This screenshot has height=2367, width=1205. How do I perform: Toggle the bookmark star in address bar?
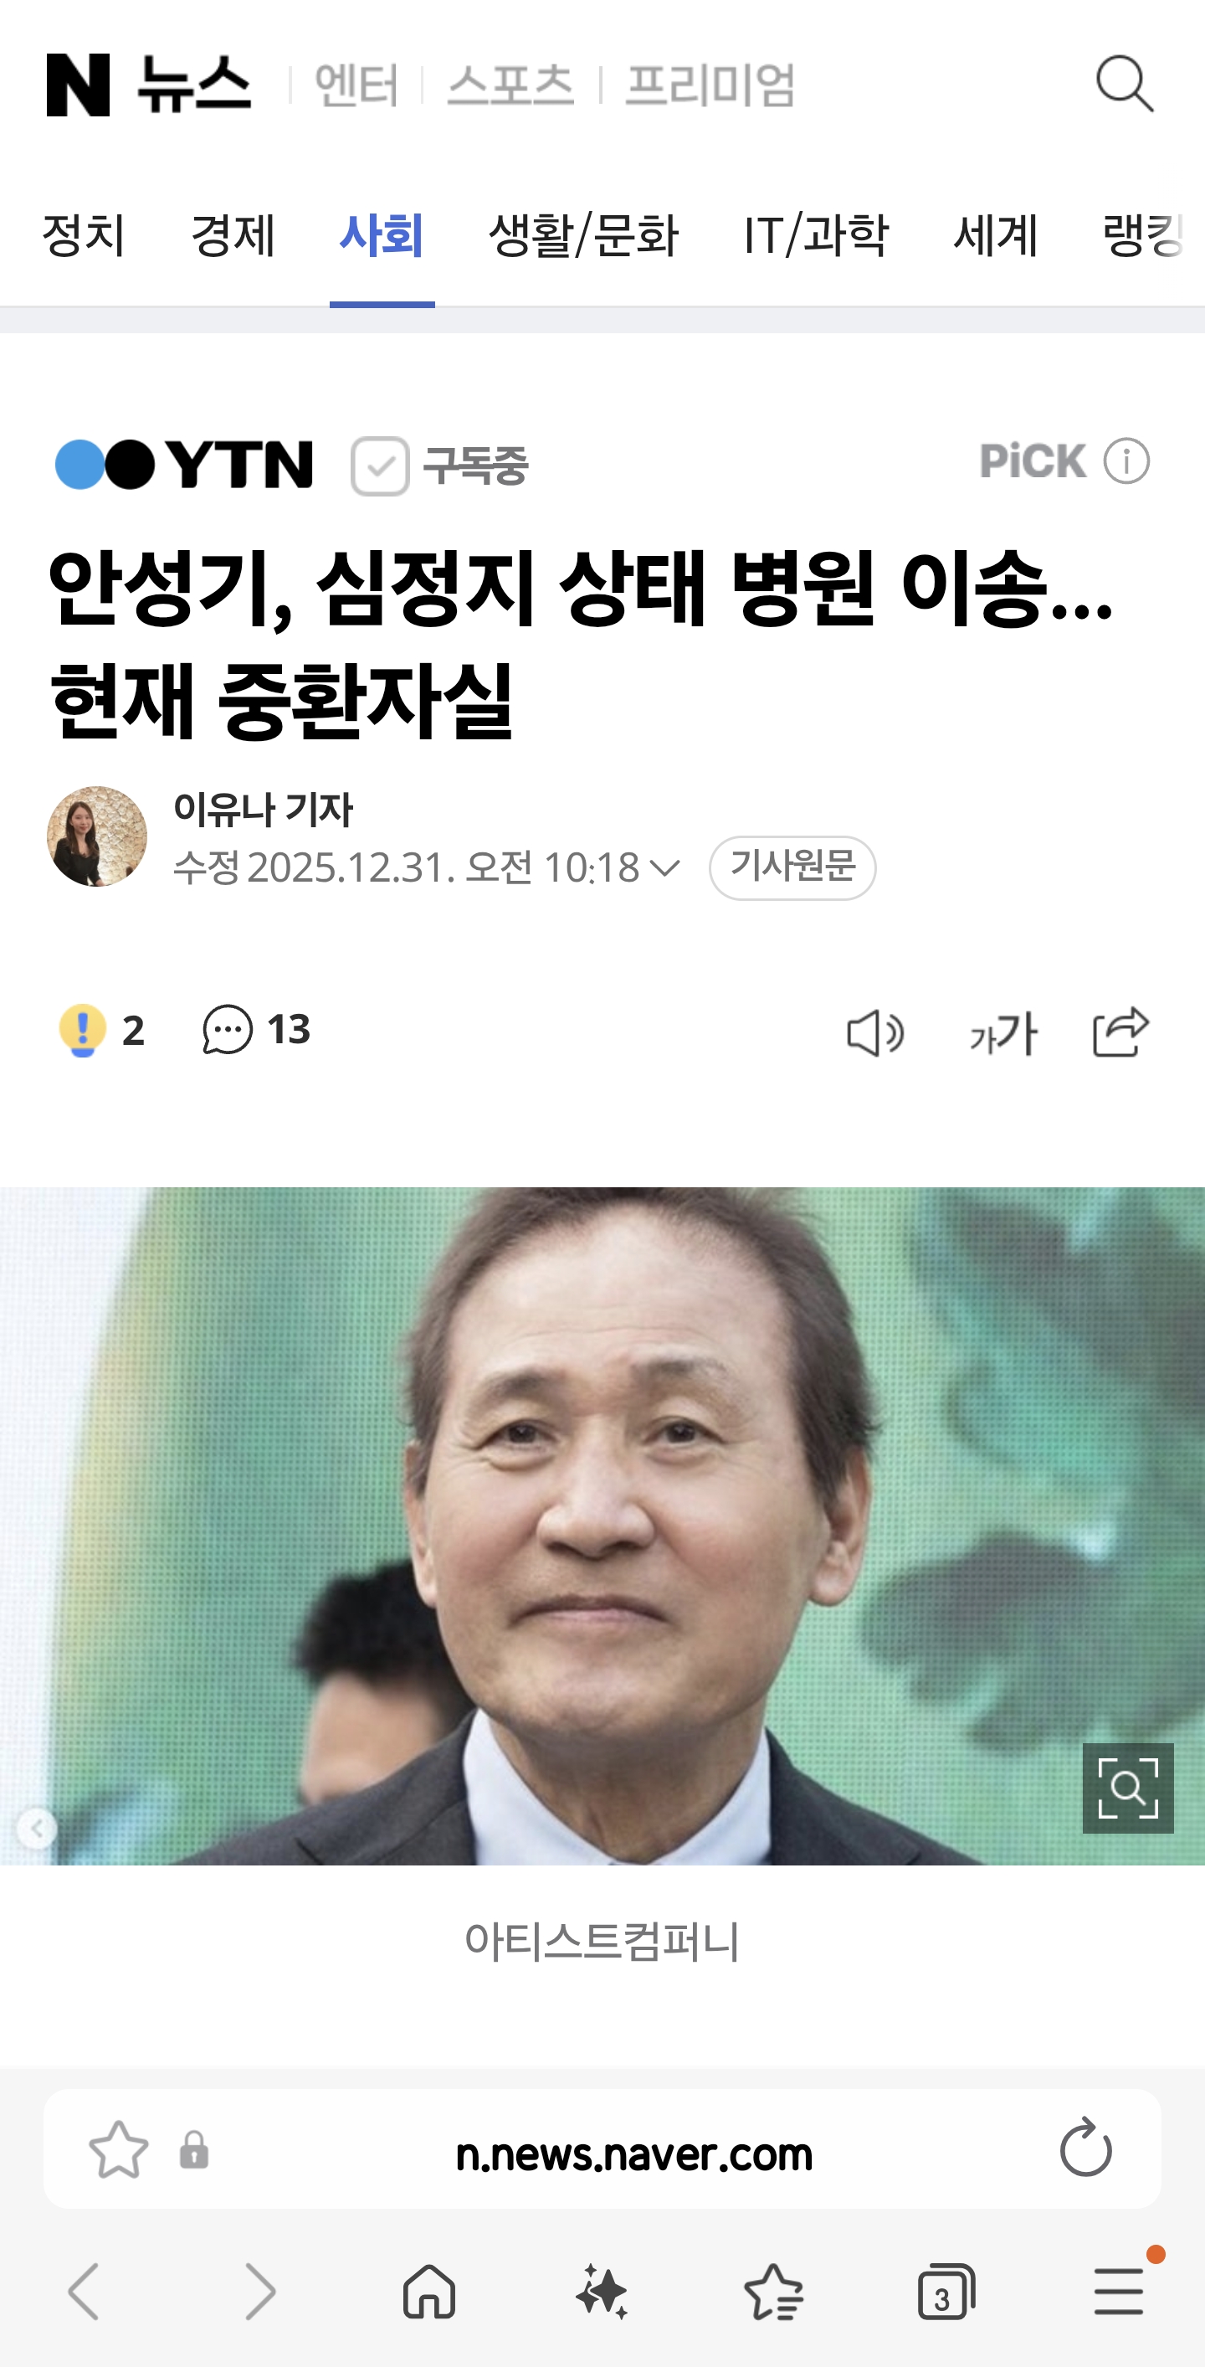(119, 2149)
